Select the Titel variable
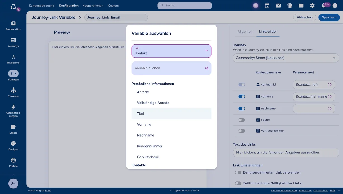Screen dimensions: 343x194 pyautogui.click(x=171, y=114)
